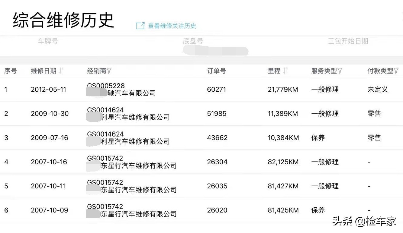Viewport: 403px width, 233px height.
Task: Click mileage 11,389KM
Action: tap(283, 114)
